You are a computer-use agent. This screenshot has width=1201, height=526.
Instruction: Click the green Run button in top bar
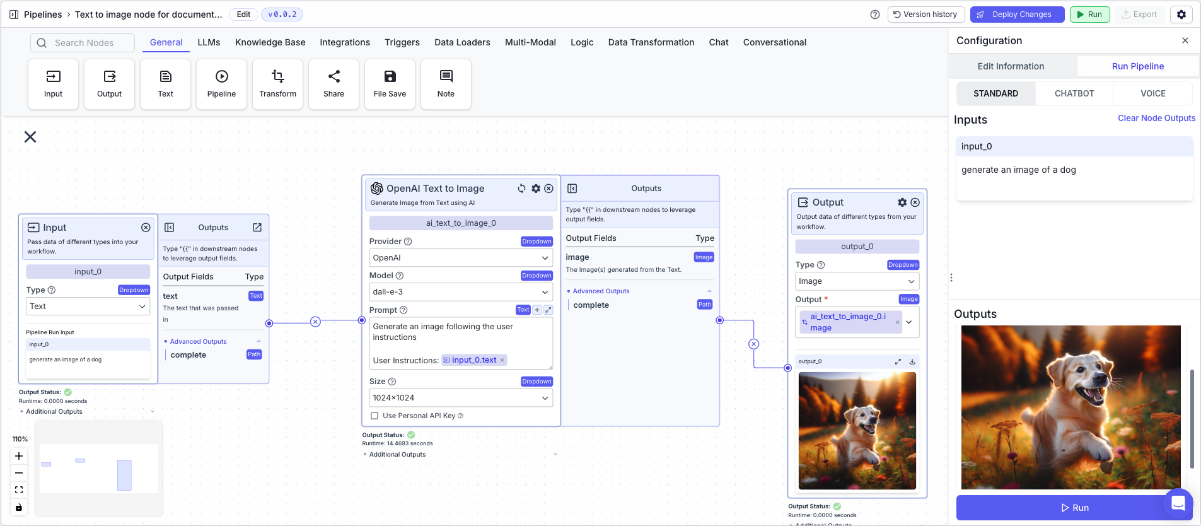point(1089,15)
